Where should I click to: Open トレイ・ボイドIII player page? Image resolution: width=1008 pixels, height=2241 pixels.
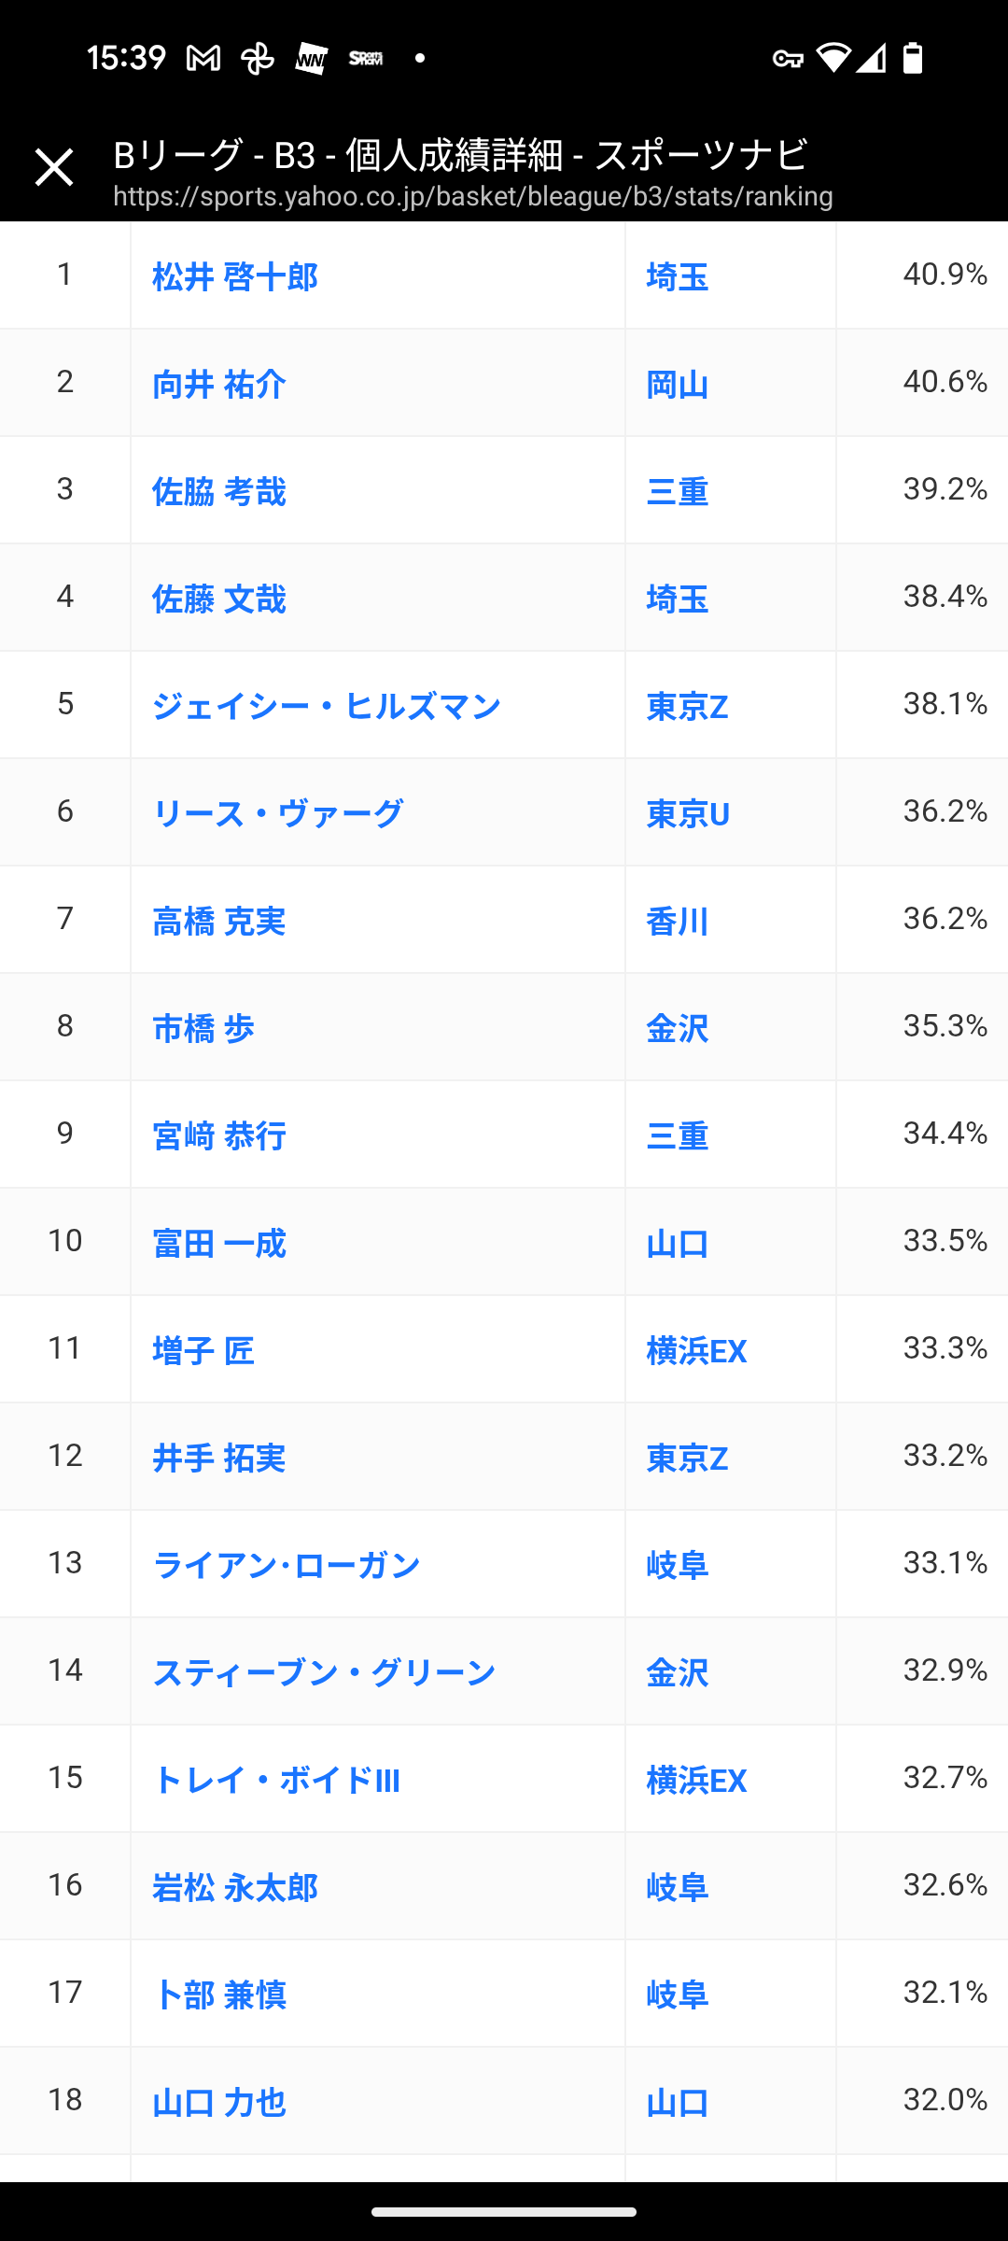pos(276,1780)
